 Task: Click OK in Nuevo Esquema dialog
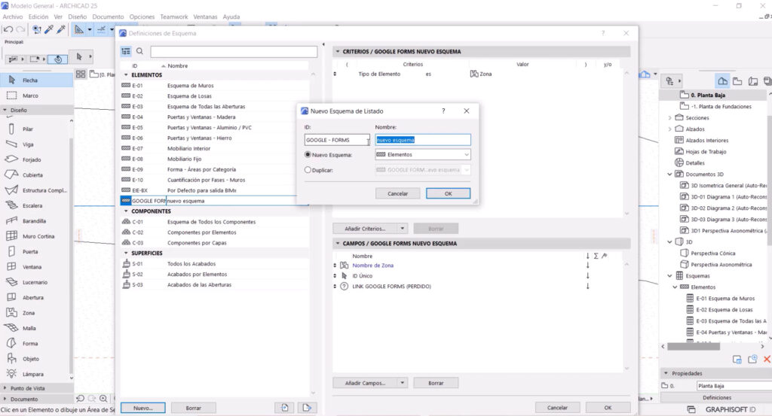[448, 193]
